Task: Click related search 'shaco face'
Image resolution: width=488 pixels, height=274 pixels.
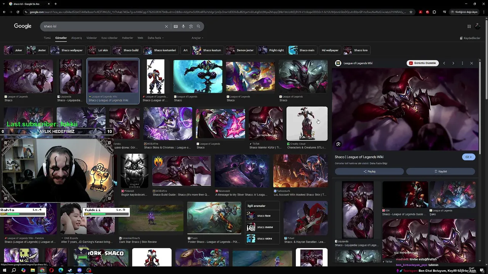Action: pyautogui.click(x=263, y=216)
